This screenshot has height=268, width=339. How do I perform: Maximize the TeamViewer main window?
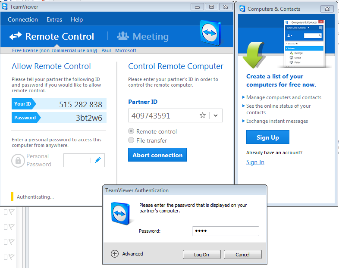[211, 7]
